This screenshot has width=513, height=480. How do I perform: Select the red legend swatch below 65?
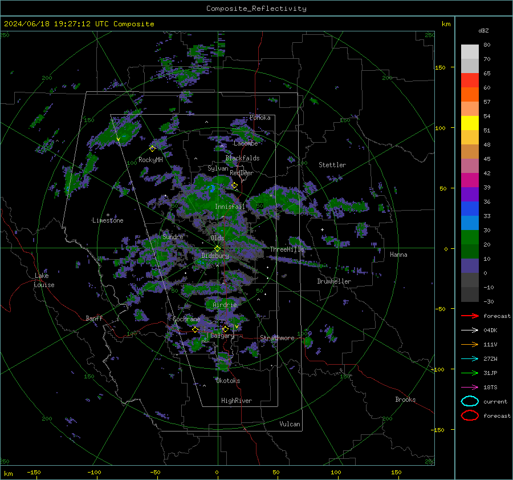click(x=470, y=80)
